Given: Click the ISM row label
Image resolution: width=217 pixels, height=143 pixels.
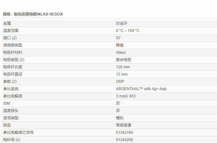Looking at the screenshot, I should pos(6,103).
